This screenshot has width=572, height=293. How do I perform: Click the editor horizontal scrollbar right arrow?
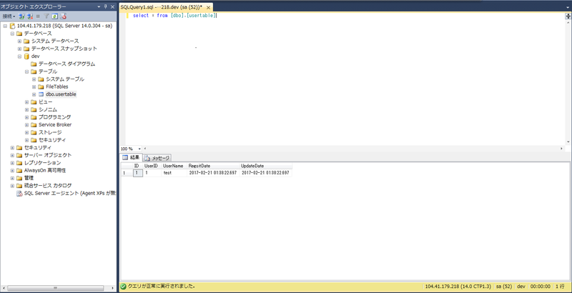[x=561, y=149]
